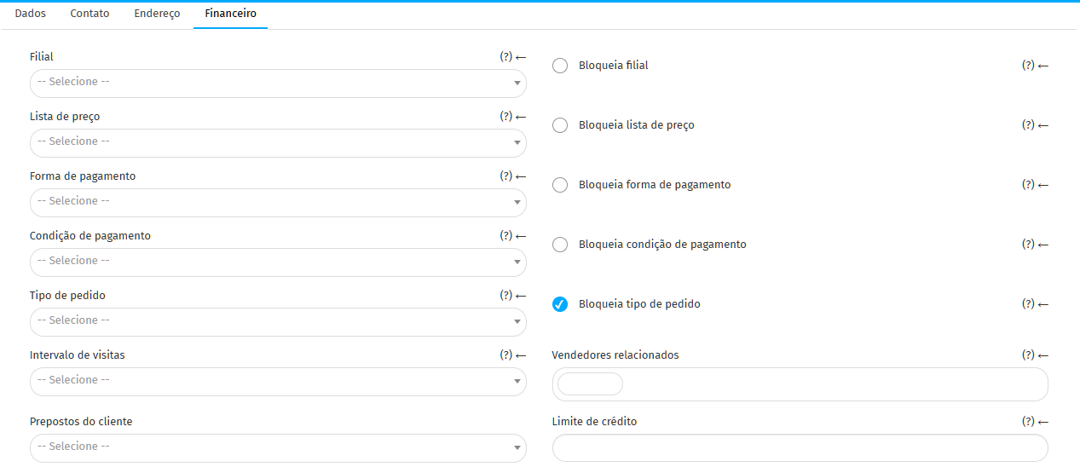Viewport: 1080px width, 467px height.
Task: Click arrow icon beside Vendedores relacionados help
Action: (x=1042, y=355)
